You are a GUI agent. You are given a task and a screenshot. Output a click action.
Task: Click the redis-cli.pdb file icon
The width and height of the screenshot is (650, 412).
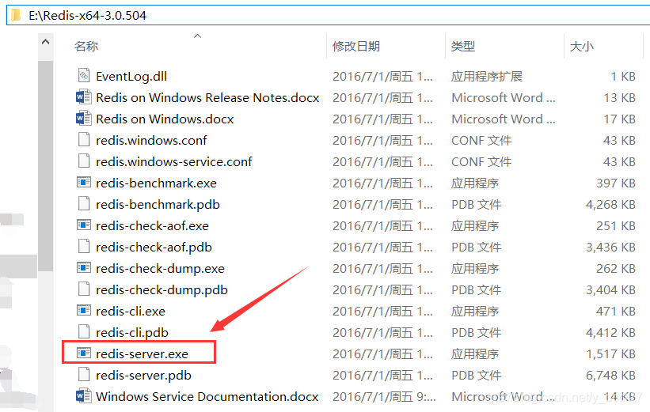click(84, 332)
